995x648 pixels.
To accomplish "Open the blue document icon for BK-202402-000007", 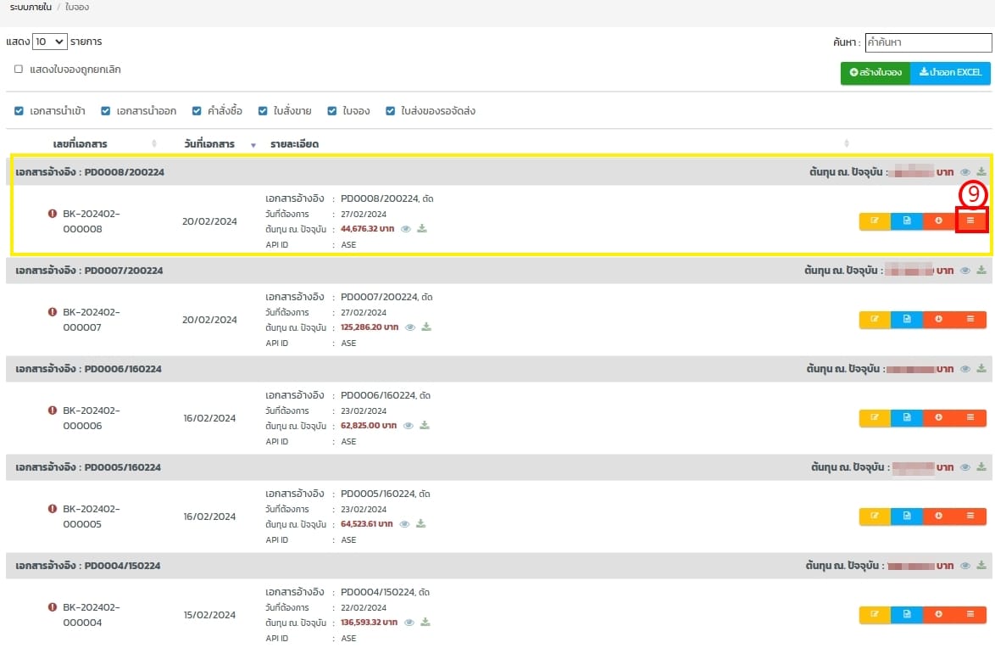I will tap(907, 320).
